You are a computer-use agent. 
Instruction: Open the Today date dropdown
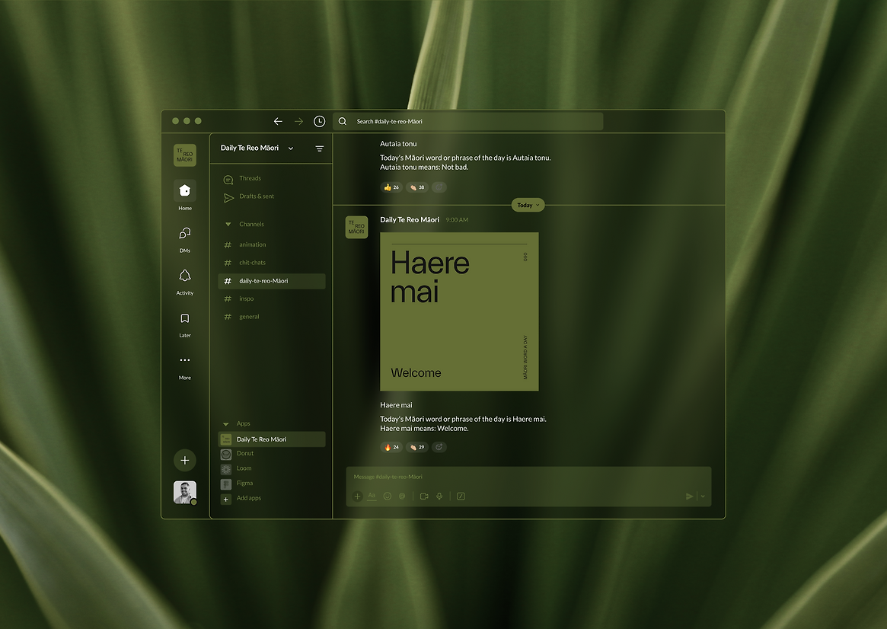coord(528,205)
